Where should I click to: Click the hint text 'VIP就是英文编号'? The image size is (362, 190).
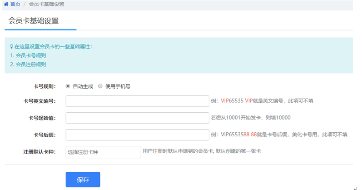[x=264, y=101]
